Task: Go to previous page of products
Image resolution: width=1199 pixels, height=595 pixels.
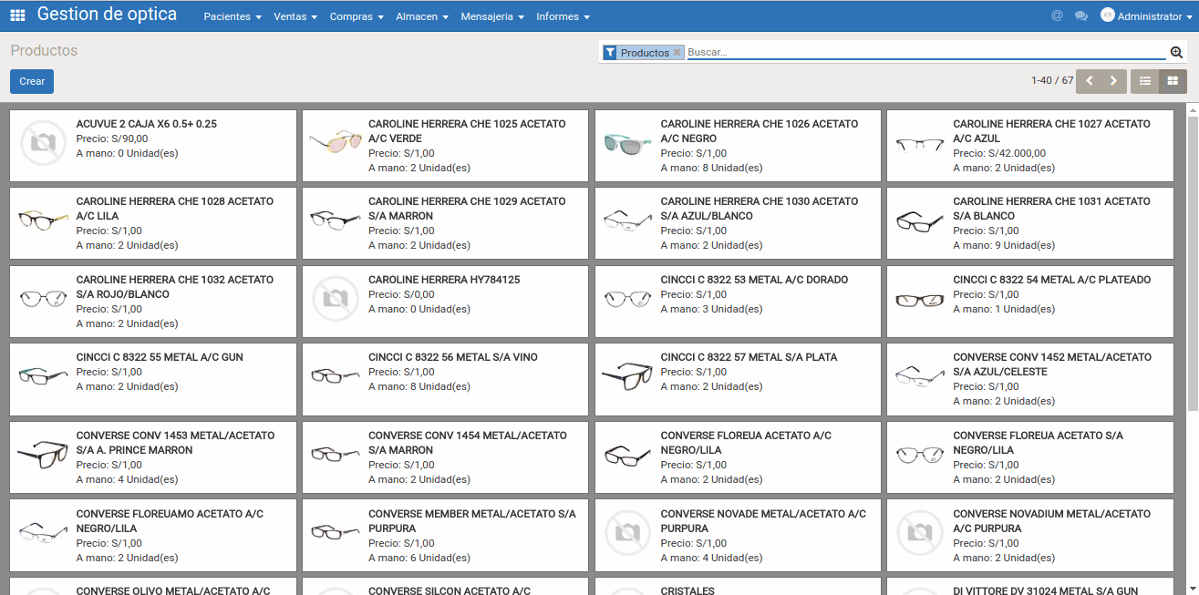Action: [x=1089, y=81]
